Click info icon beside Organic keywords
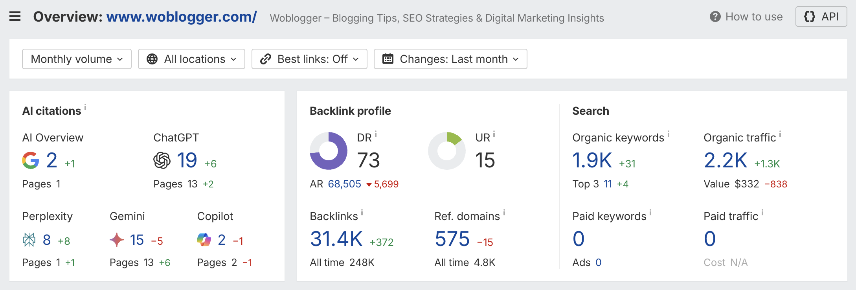 click(669, 134)
